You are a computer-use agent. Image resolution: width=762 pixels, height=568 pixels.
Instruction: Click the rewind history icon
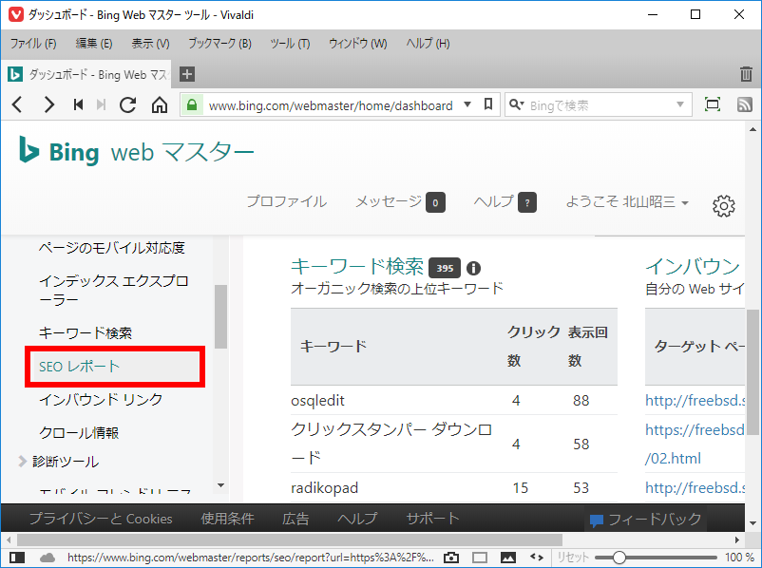tap(78, 104)
